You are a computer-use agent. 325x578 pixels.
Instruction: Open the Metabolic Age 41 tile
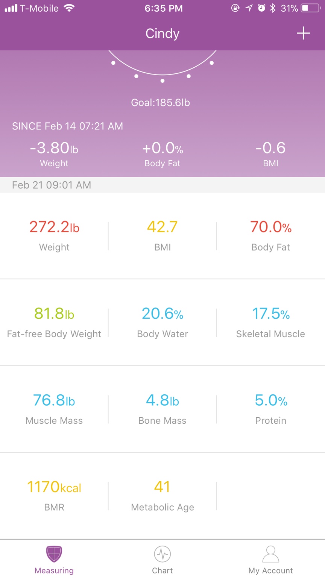162,496
